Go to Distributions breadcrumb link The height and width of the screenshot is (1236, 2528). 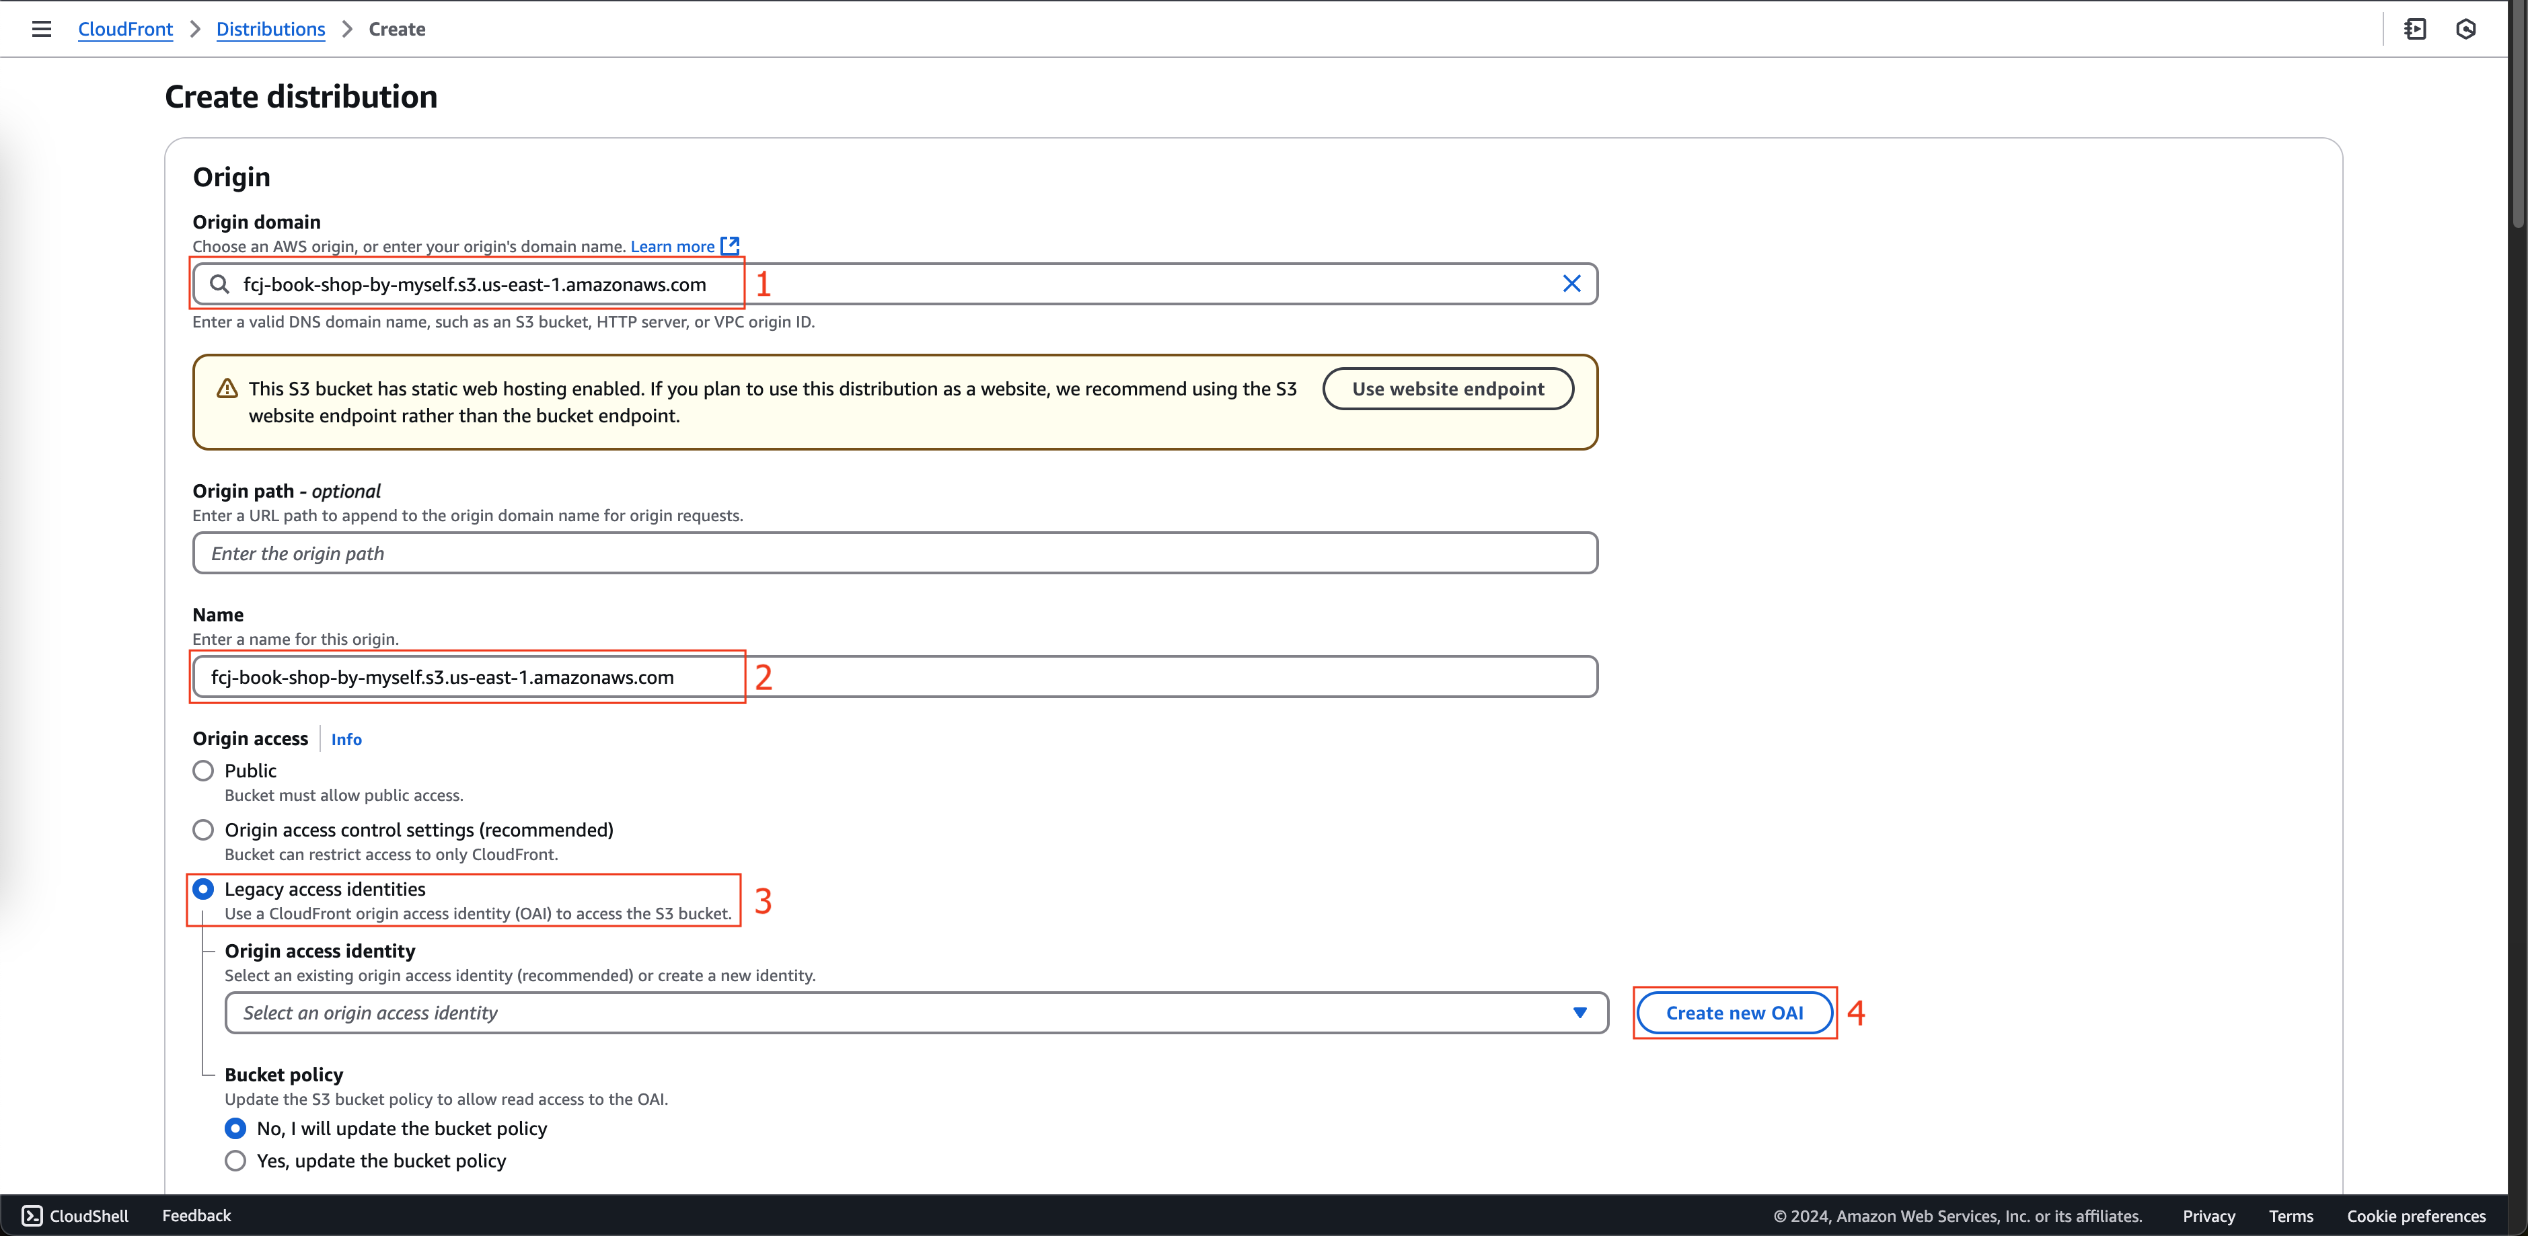click(270, 30)
